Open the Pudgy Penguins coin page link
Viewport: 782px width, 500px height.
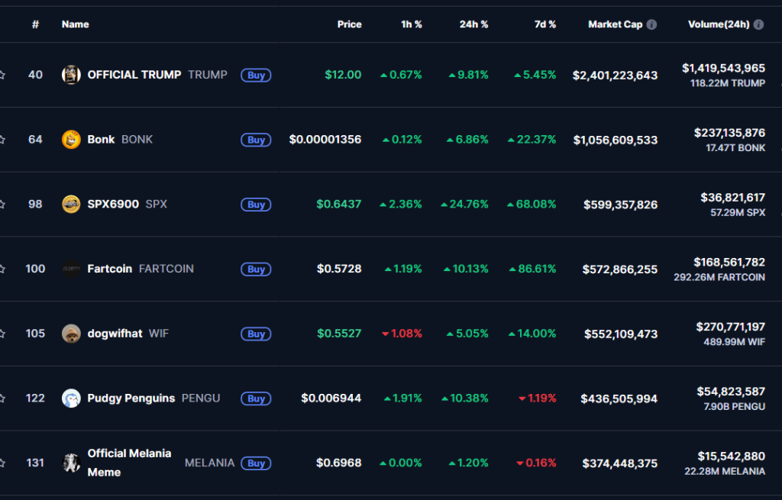(x=131, y=398)
